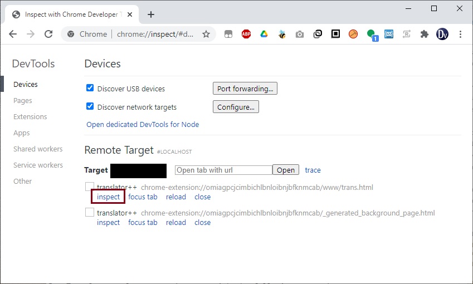Check the box beside the translator++ background page
This screenshot has height=284, width=473.
(90, 212)
